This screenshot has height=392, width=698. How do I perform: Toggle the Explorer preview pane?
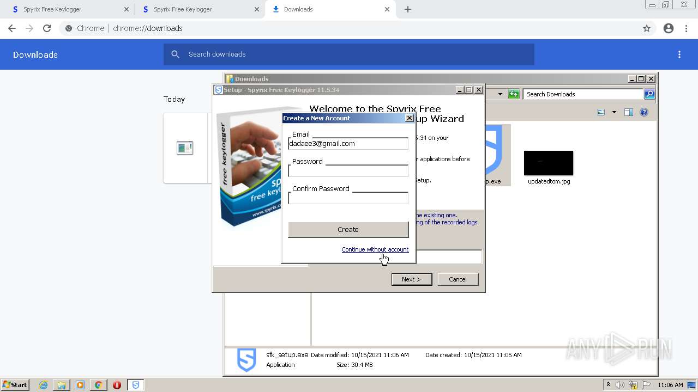pyautogui.click(x=629, y=112)
